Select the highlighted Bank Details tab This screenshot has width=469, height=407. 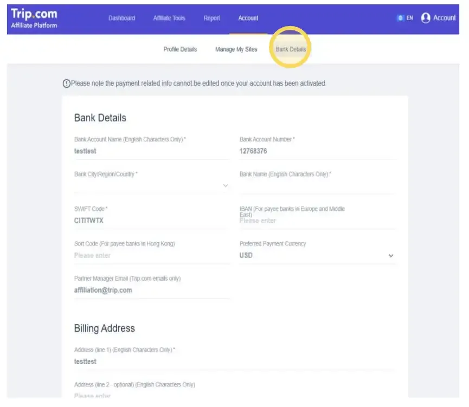click(290, 49)
